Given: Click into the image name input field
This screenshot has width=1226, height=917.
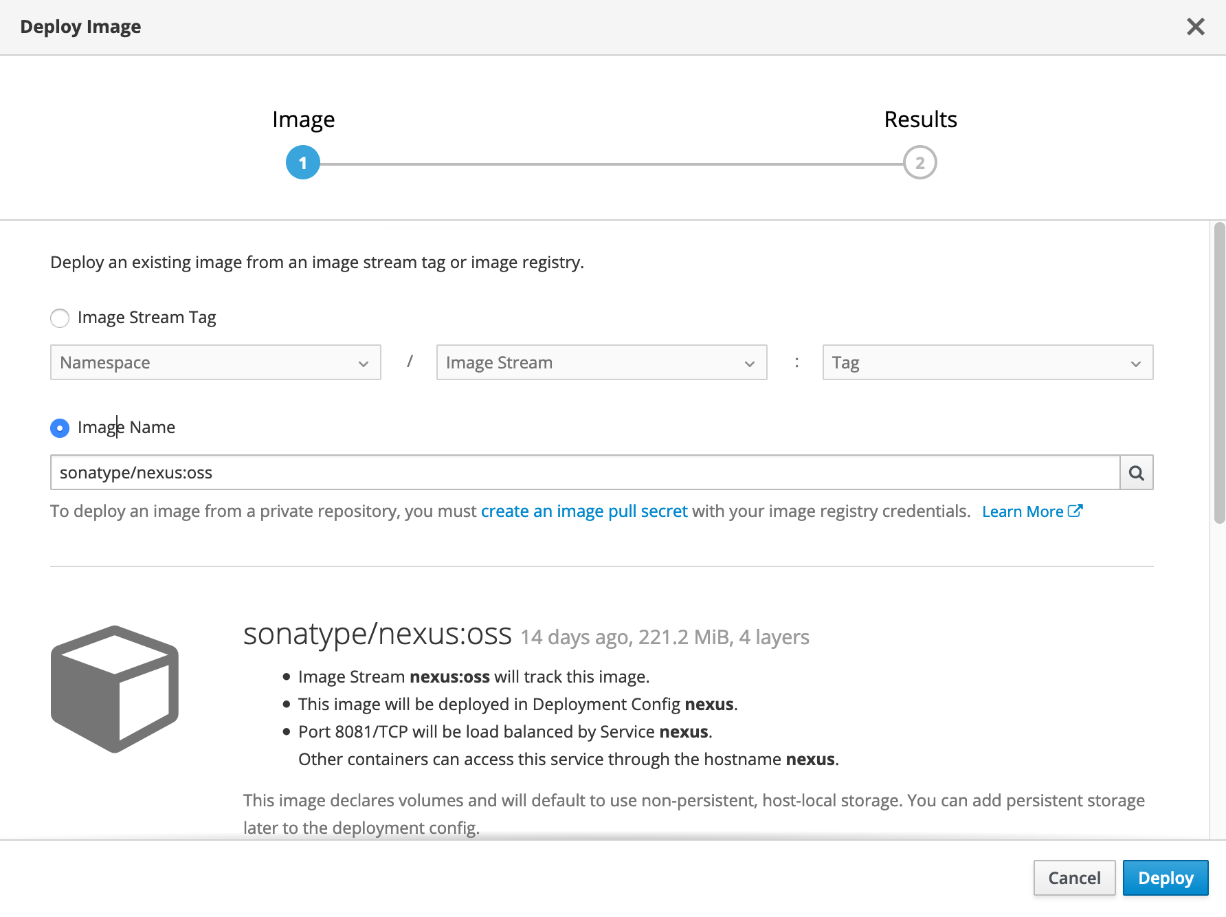Looking at the screenshot, I should point(586,473).
